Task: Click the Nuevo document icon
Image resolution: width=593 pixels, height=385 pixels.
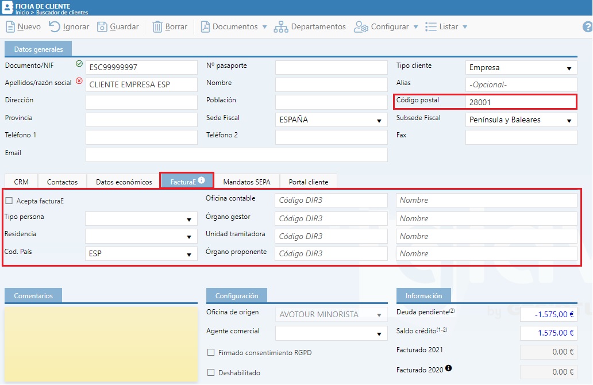Action: (10, 26)
